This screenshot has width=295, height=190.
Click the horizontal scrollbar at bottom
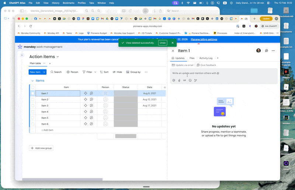(62, 179)
